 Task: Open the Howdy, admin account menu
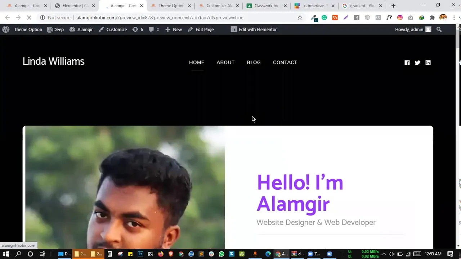tap(413, 29)
